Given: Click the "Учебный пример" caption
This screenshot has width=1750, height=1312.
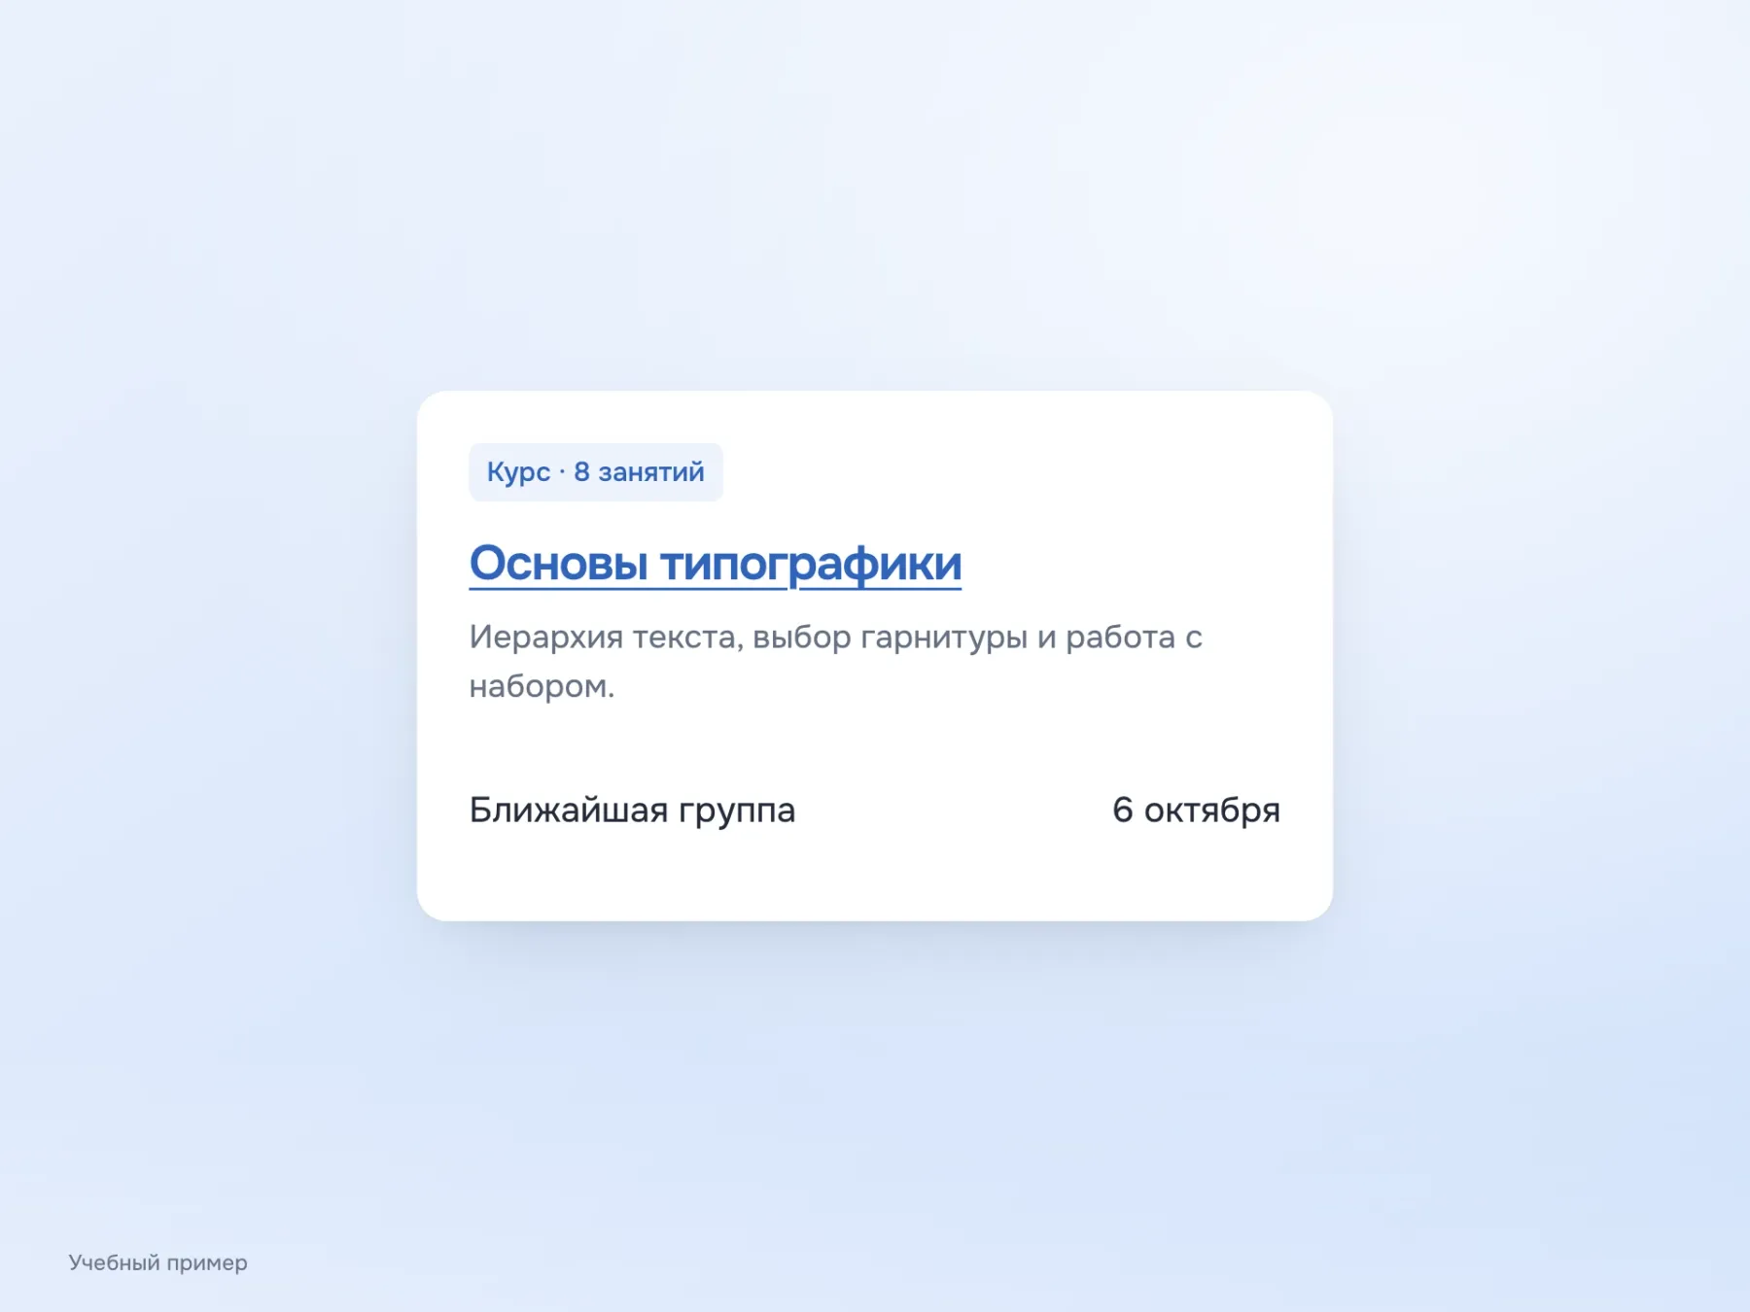Looking at the screenshot, I should tap(157, 1262).
